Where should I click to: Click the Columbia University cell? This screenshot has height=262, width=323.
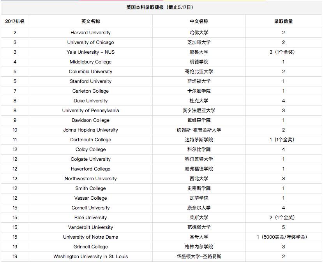tap(91, 72)
